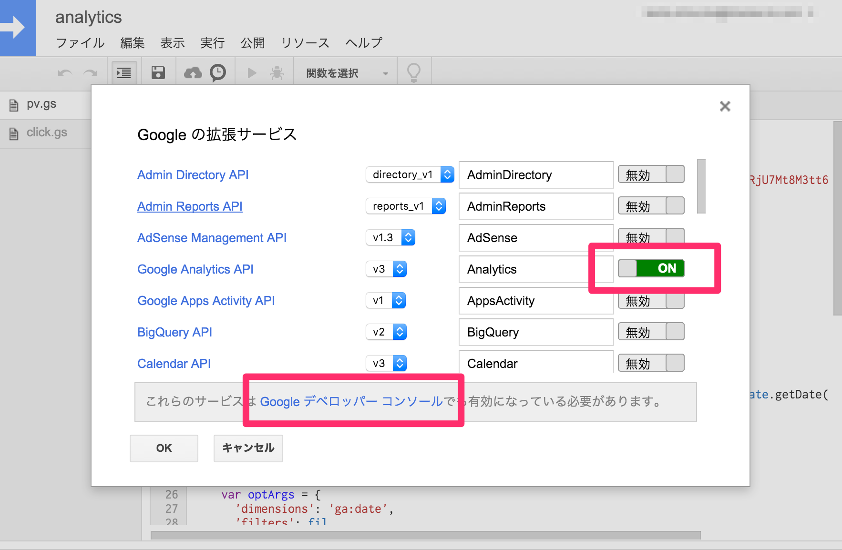Click the Calendar identifier field
The image size is (842, 550).
536,362
